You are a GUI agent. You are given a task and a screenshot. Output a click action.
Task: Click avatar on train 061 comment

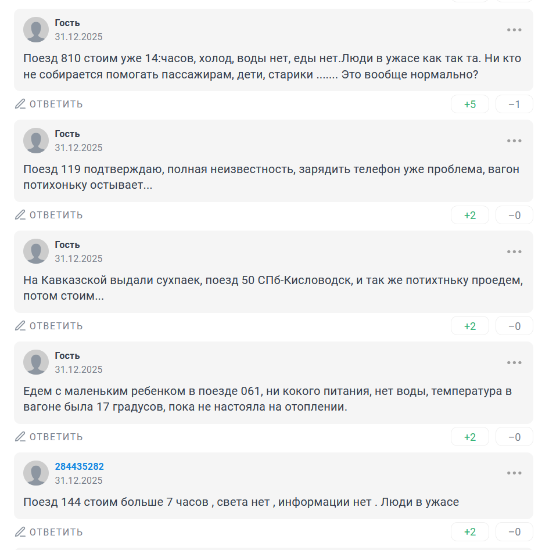(36, 362)
